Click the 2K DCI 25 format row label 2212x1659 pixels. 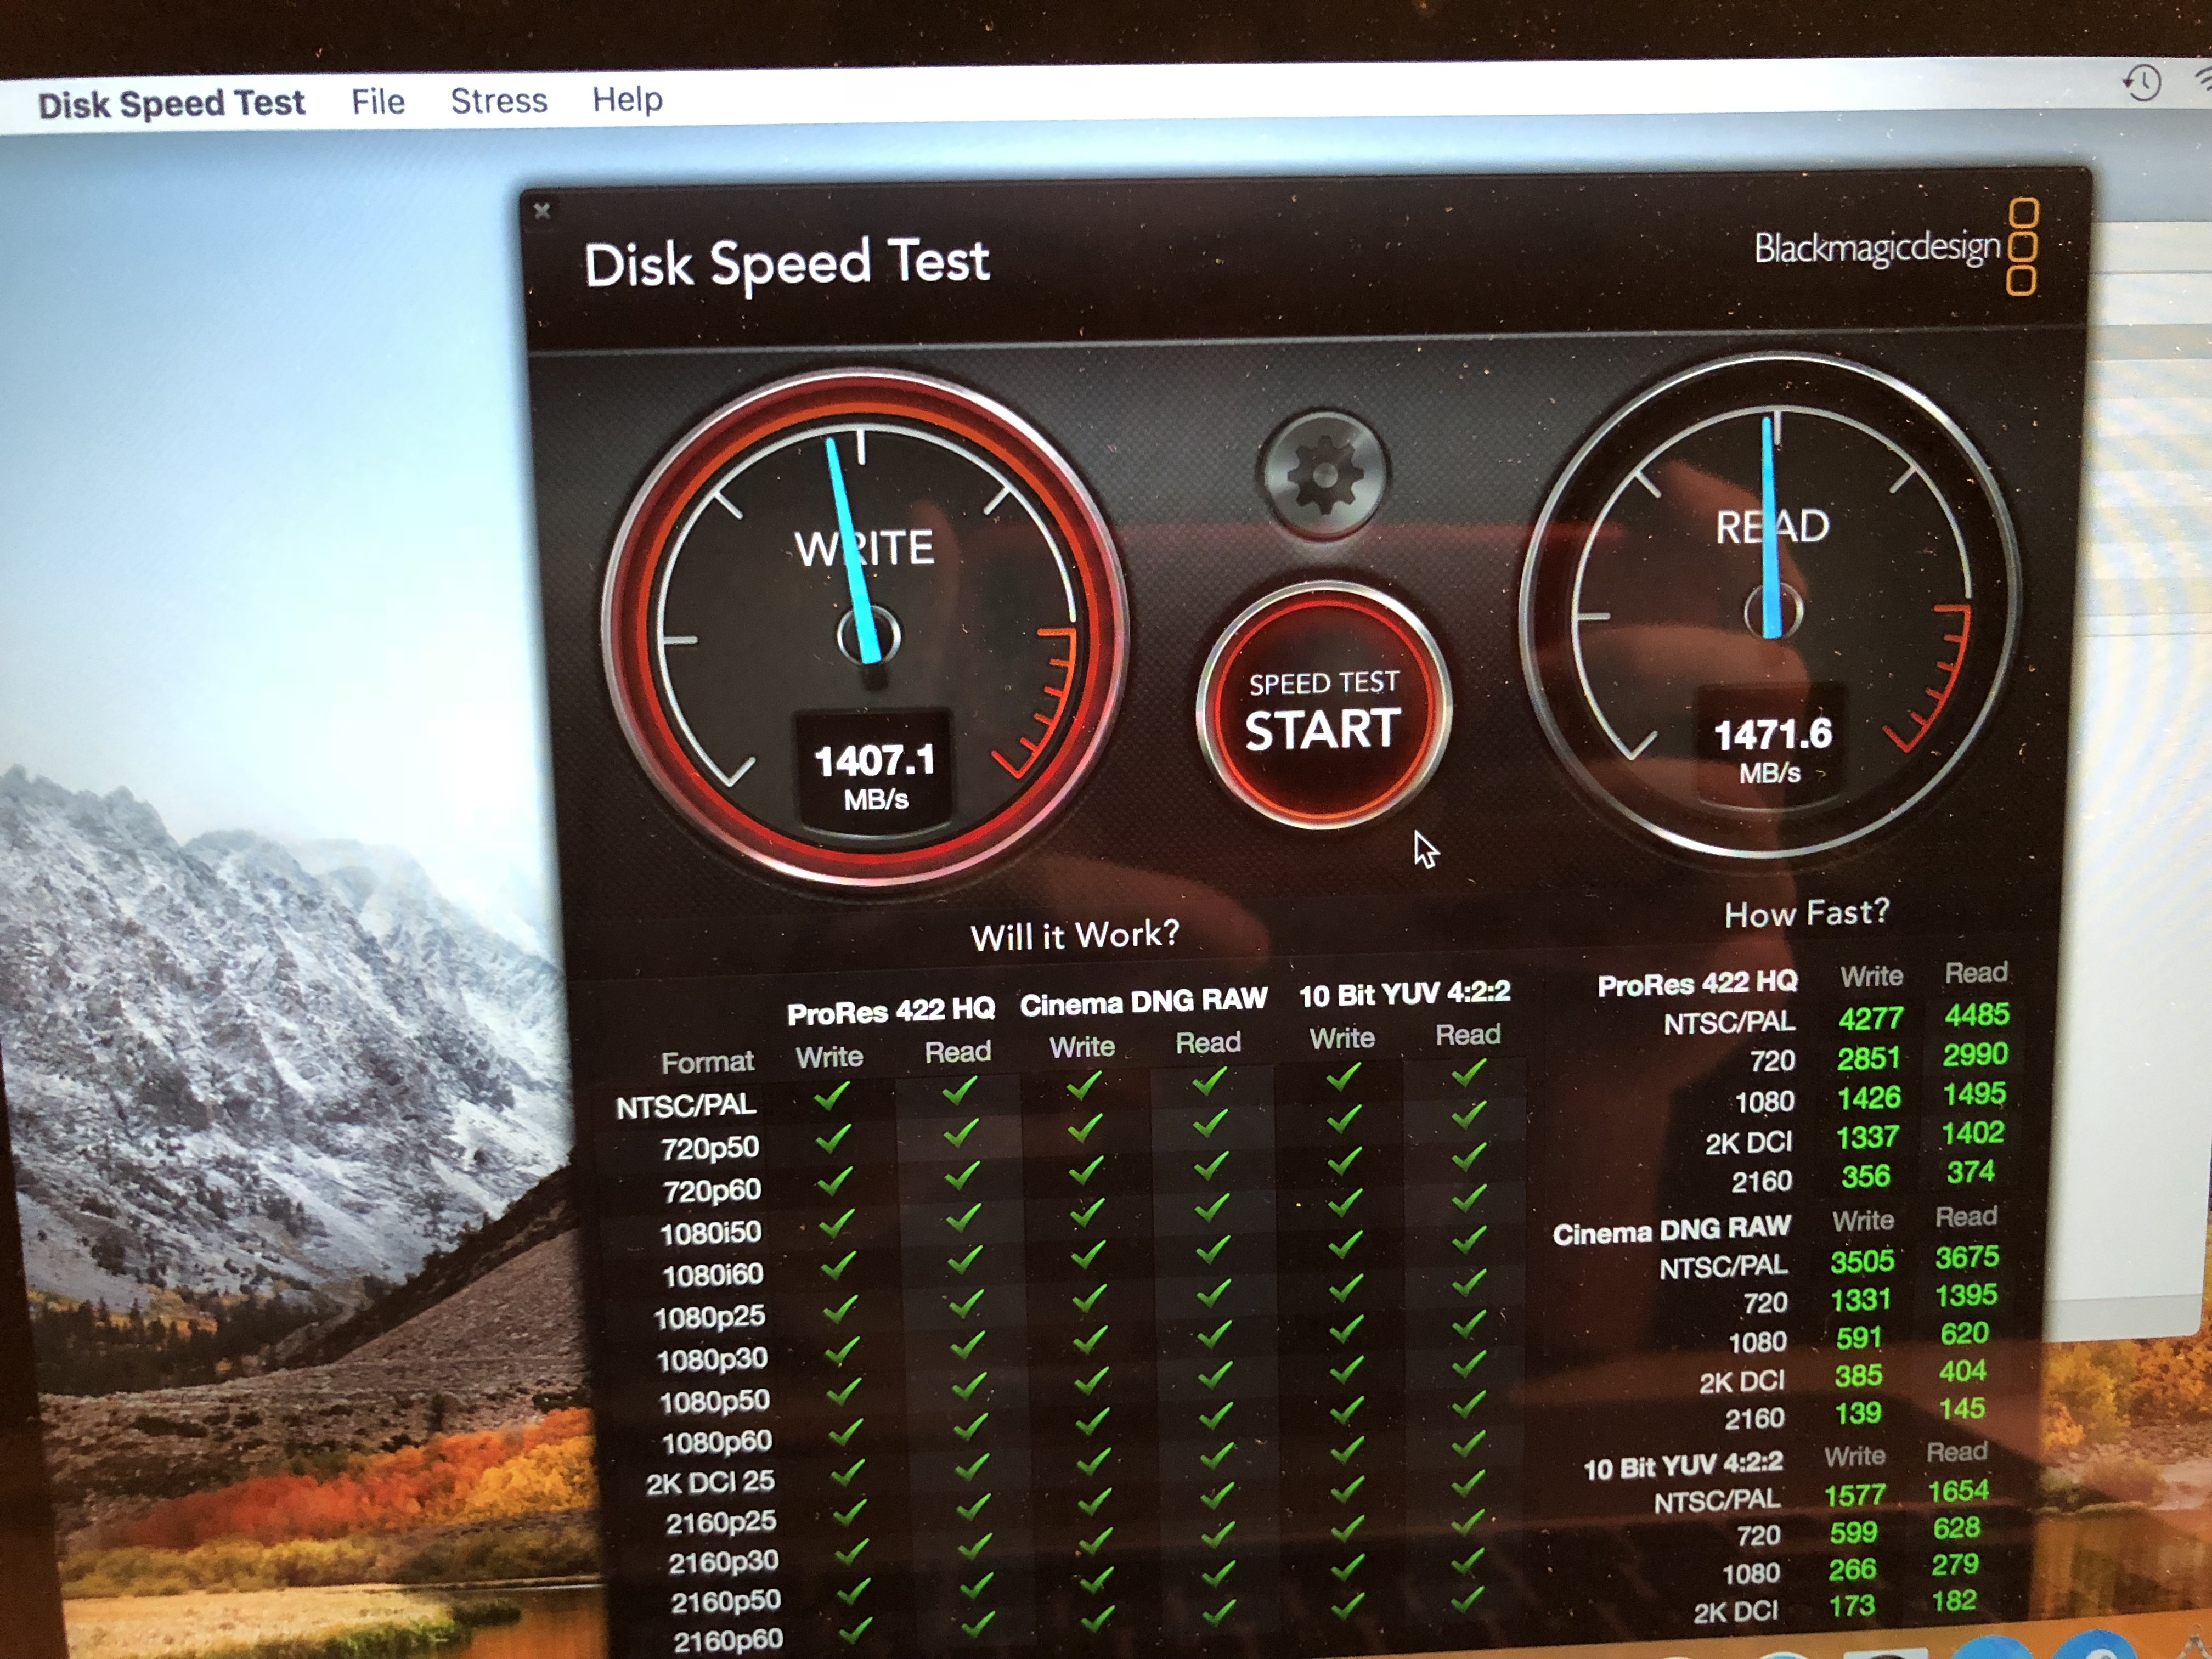[x=710, y=1482]
